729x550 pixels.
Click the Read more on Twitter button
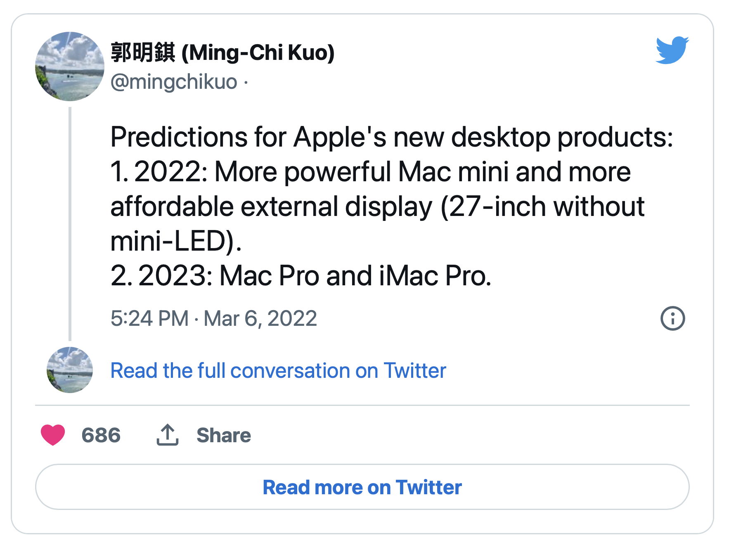(362, 487)
